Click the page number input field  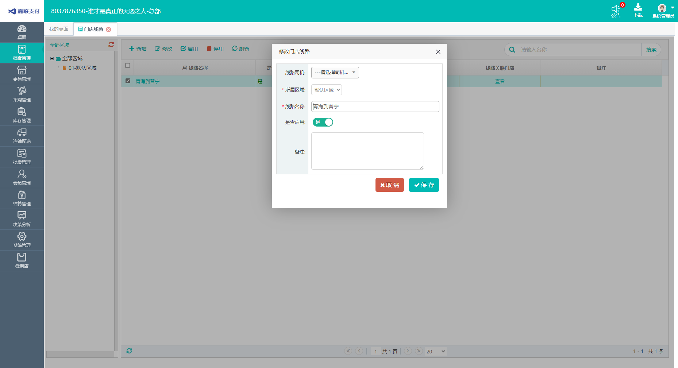point(375,351)
